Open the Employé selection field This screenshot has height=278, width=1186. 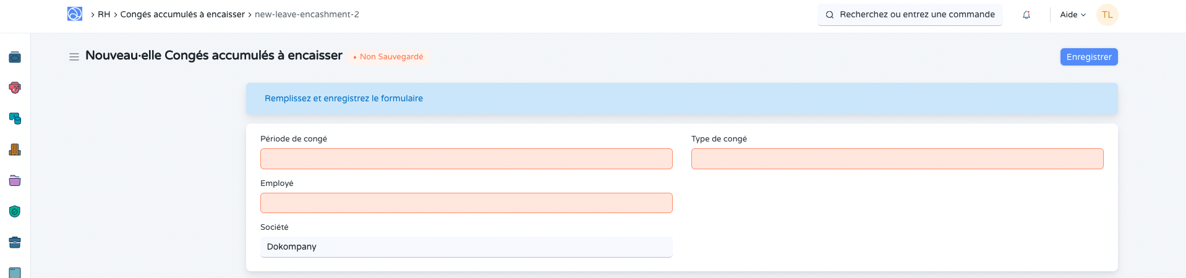[466, 203]
